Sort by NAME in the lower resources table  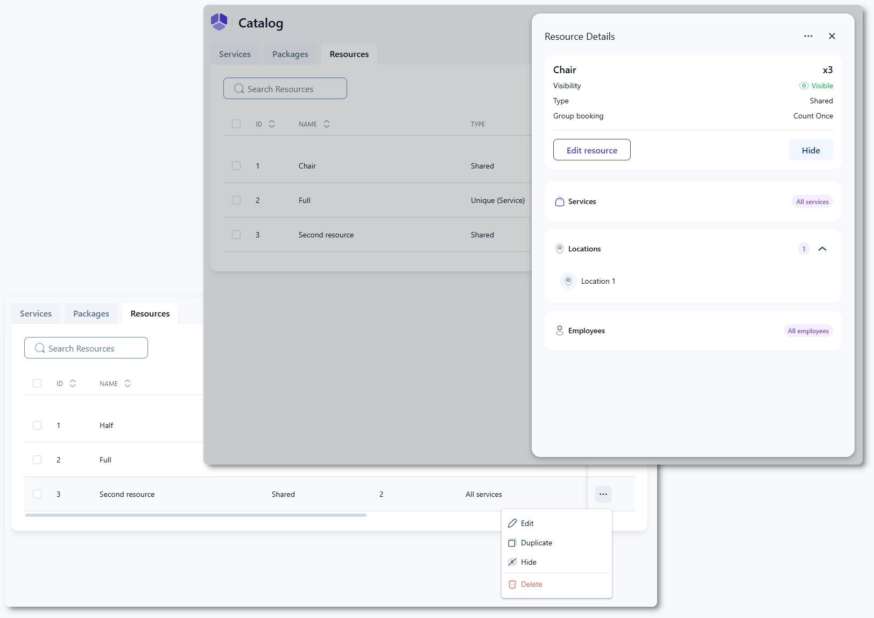pyautogui.click(x=127, y=383)
